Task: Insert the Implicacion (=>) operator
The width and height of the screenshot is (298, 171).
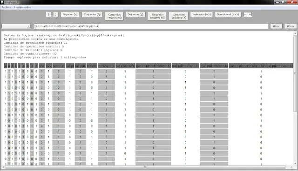Action: pos(202,14)
